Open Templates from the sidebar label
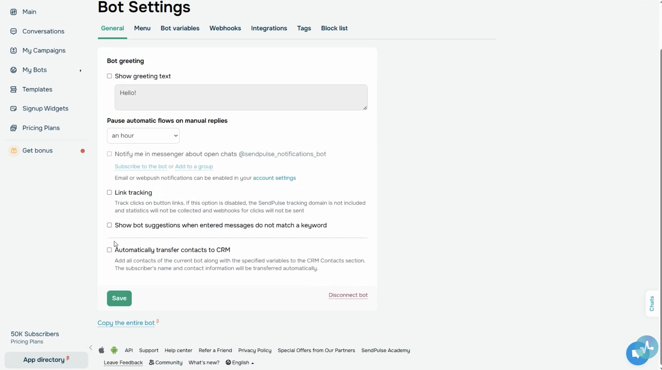Screen dimensions: 662x370 pyautogui.click(x=37, y=89)
